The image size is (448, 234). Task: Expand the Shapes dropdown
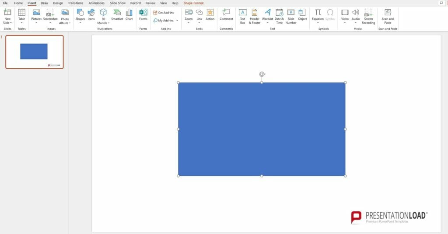point(80,23)
